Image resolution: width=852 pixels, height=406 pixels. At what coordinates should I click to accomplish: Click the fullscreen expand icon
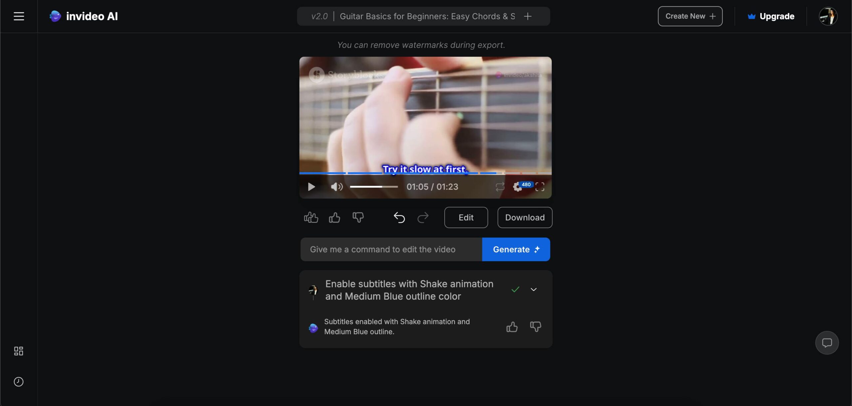coord(540,187)
